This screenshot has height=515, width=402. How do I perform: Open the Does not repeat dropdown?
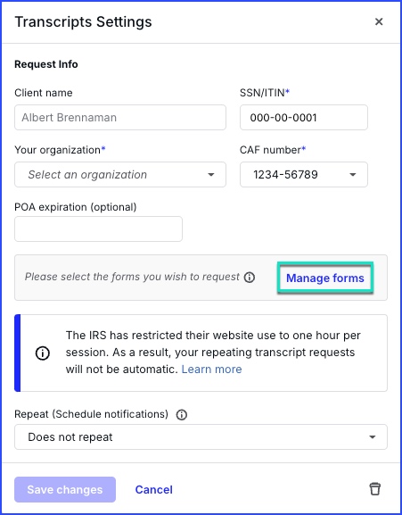[201, 437]
